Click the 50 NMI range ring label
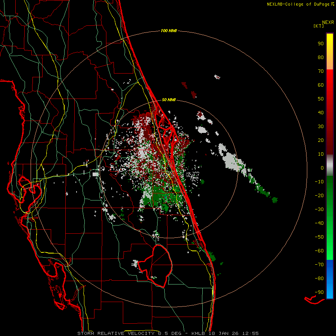 [x=169, y=100]
